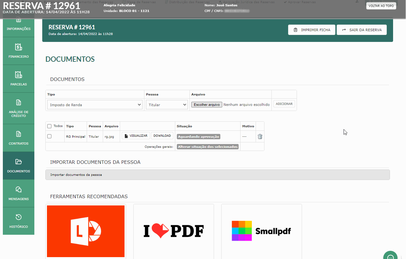Screen dimensions: 406x259
Task: Select the Documentos sidebar section
Action: (x=19, y=166)
